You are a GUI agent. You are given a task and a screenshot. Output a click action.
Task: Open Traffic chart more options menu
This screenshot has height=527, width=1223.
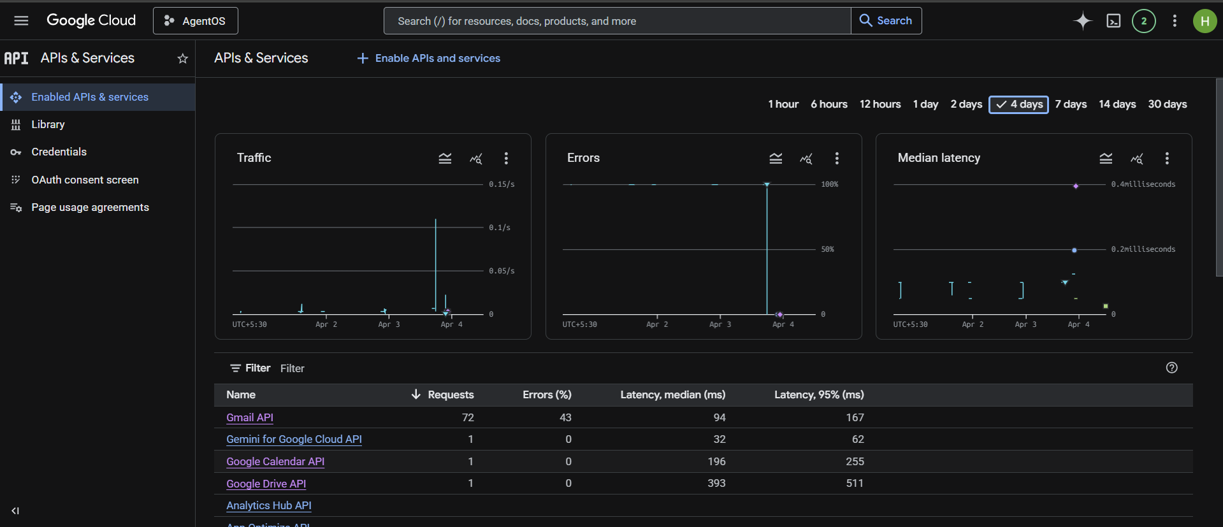click(506, 158)
